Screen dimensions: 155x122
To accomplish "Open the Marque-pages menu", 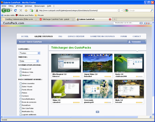I will (x=40, y=6).
